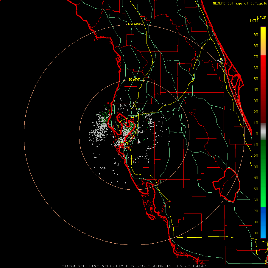The image size is (268, 268).
Task: Click the -70 knot scale label
Action: point(255,211)
